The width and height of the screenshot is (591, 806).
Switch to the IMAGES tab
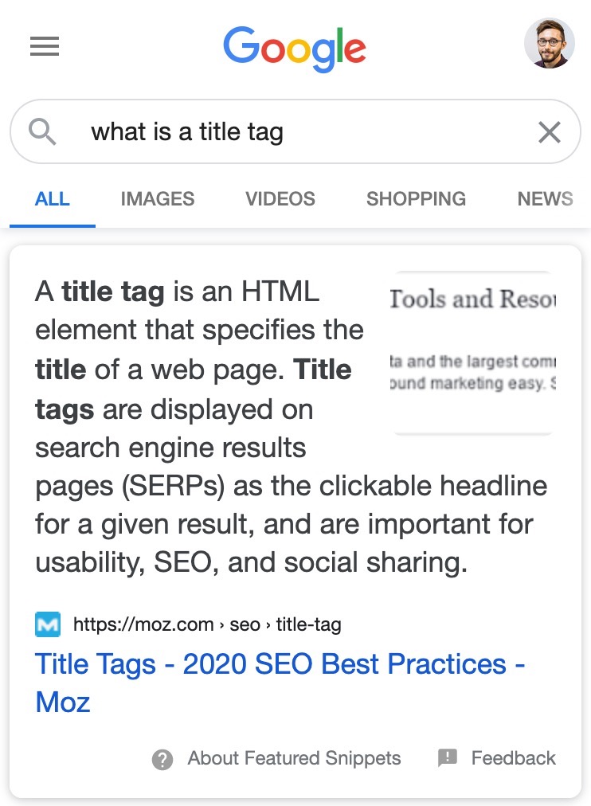[x=158, y=199]
